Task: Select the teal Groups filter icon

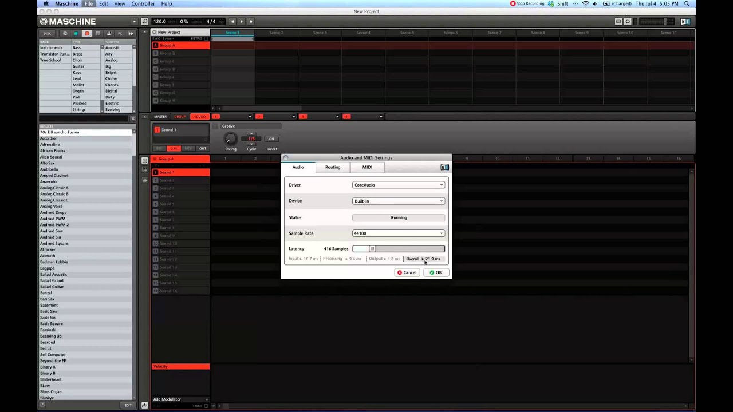Action: (x=76, y=34)
